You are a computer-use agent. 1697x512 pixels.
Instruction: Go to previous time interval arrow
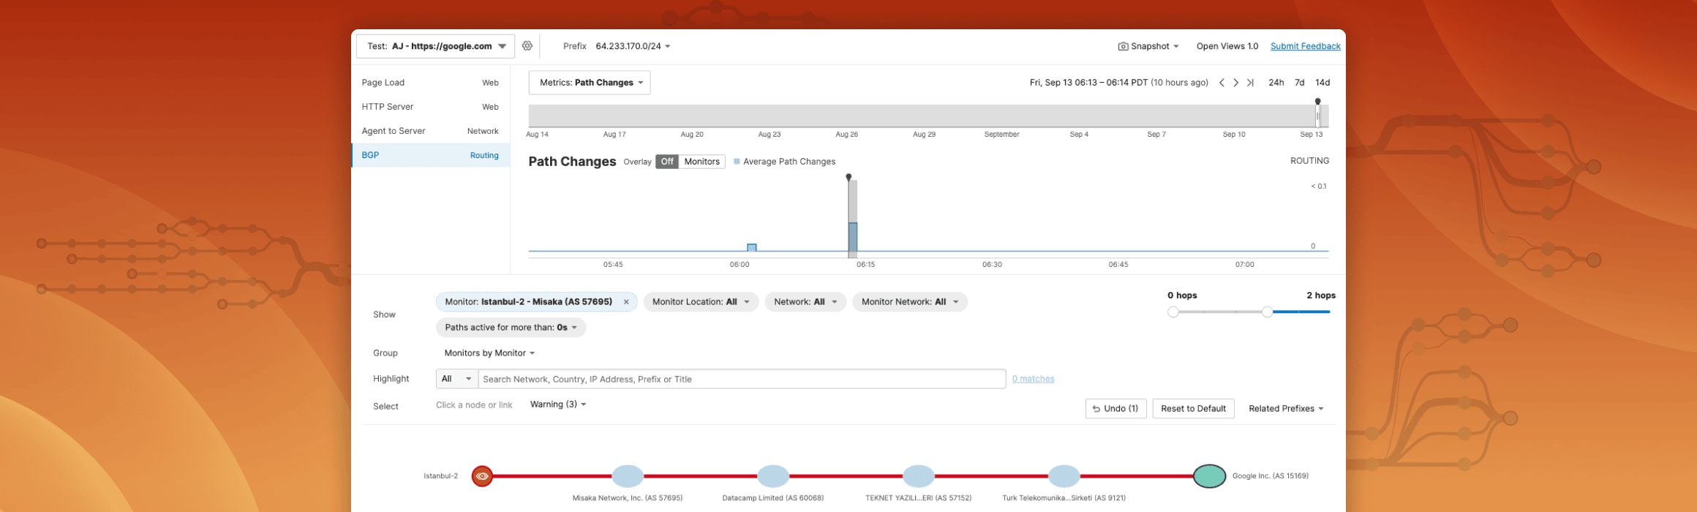(1222, 83)
